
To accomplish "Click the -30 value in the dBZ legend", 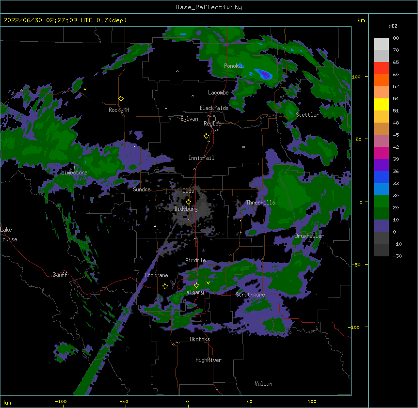I will tap(397, 256).
